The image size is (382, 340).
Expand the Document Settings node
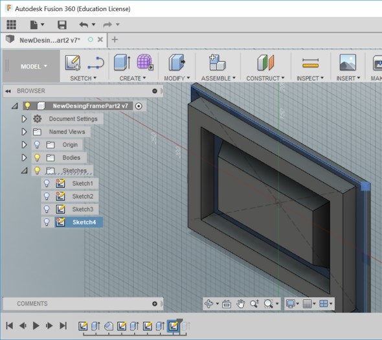point(24,119)
